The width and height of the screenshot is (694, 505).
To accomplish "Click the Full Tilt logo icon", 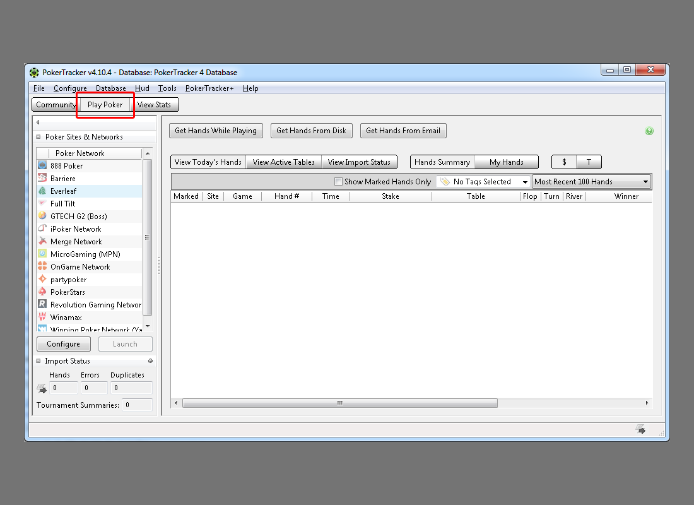I will [42, 203].
